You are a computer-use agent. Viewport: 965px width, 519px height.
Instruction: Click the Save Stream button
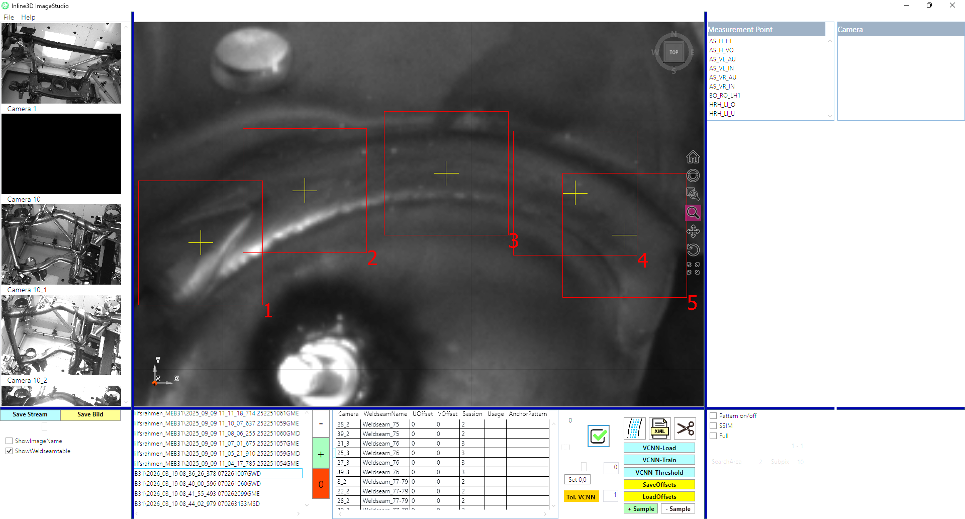coord(30,414)
